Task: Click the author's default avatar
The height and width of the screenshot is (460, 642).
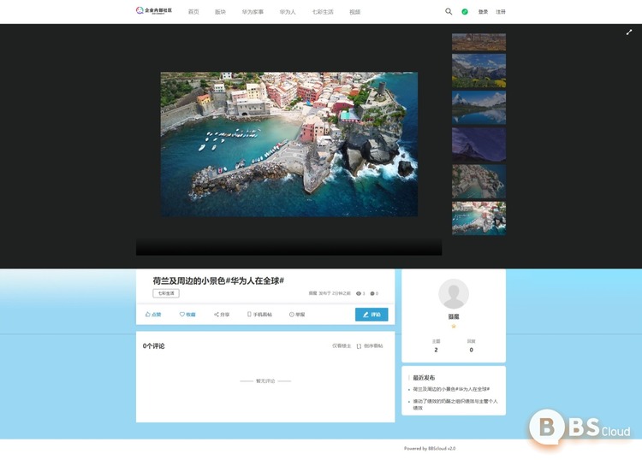Action: (x=453, y=293)
